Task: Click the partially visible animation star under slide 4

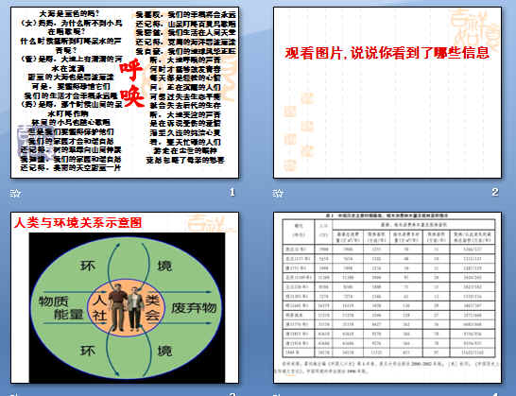Action: tap(277, 394)
